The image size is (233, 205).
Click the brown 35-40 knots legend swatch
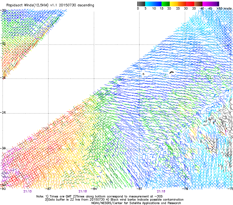click(x=198, y=4)
